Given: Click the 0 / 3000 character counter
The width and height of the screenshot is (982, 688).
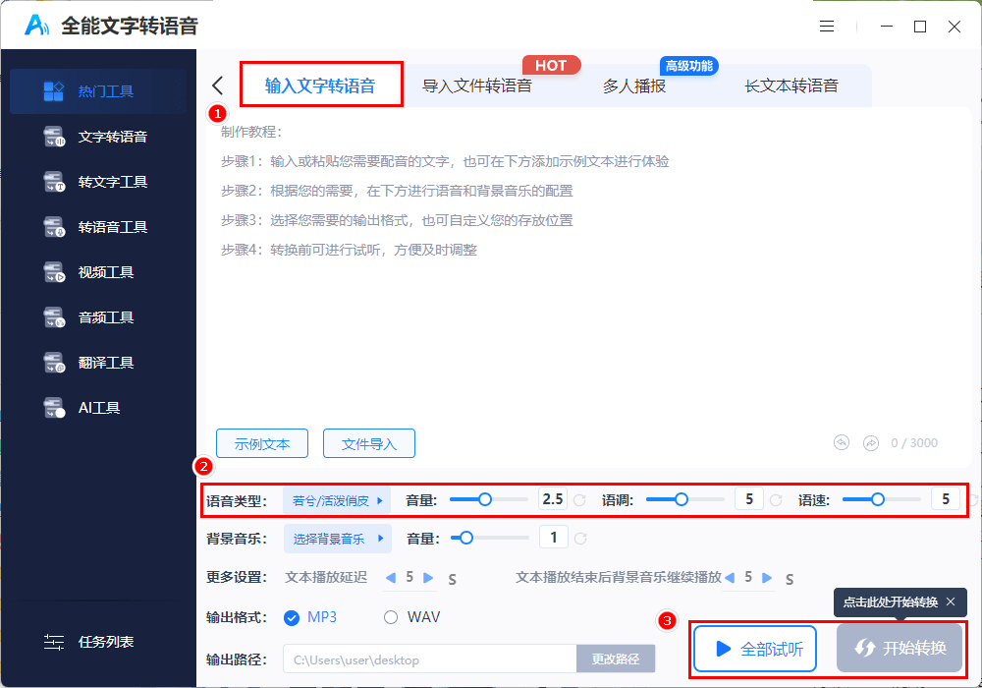Looking at the screenshot, I should pyautogui.click(x=913, y=443).
